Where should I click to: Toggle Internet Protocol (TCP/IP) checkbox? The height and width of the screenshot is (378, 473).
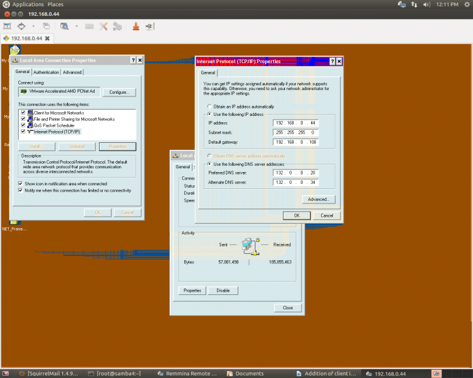pyautogui.click(x=23, y=132)
